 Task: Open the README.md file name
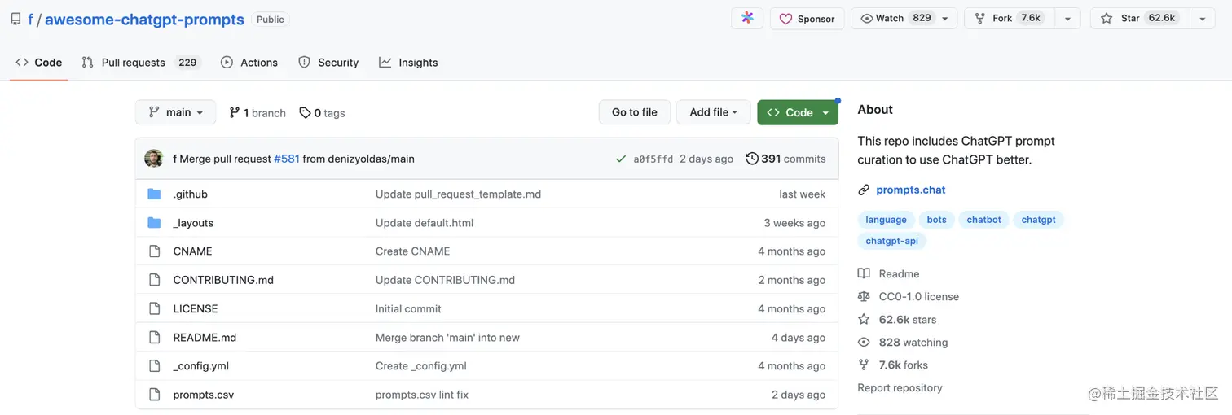click(x=205, y=337)
